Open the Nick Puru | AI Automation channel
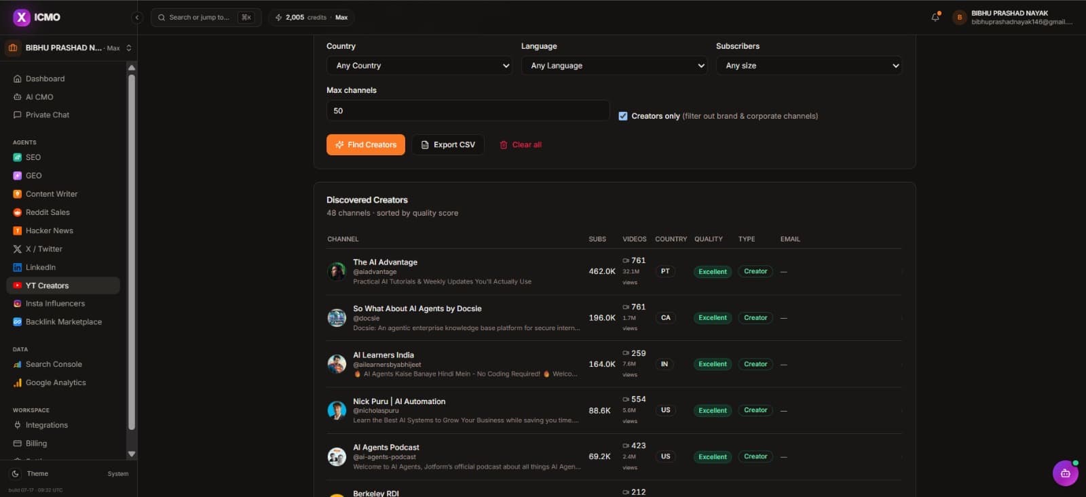1086x497 pixels. pos(399,401)
